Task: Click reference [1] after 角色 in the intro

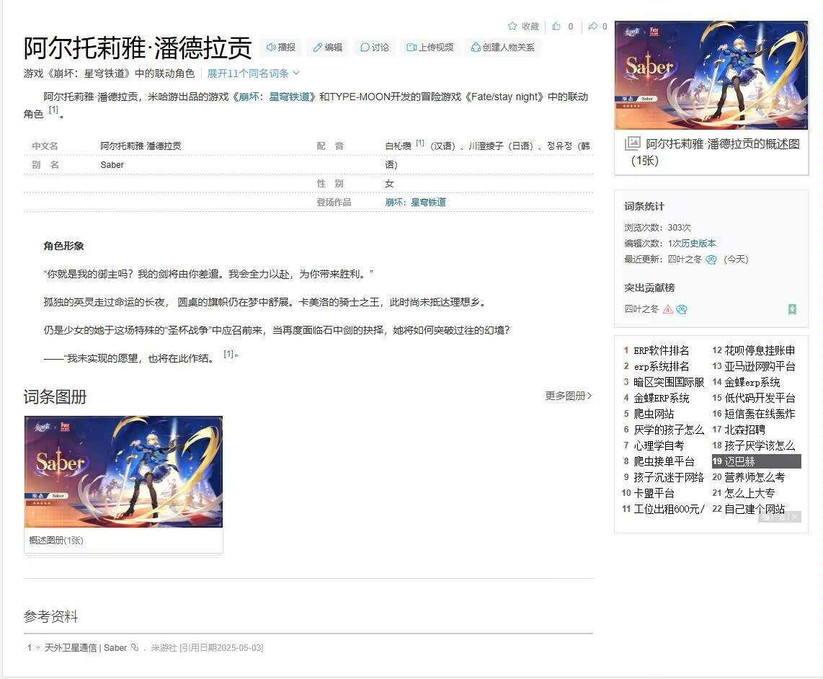Action: click(x=53, y=110)
